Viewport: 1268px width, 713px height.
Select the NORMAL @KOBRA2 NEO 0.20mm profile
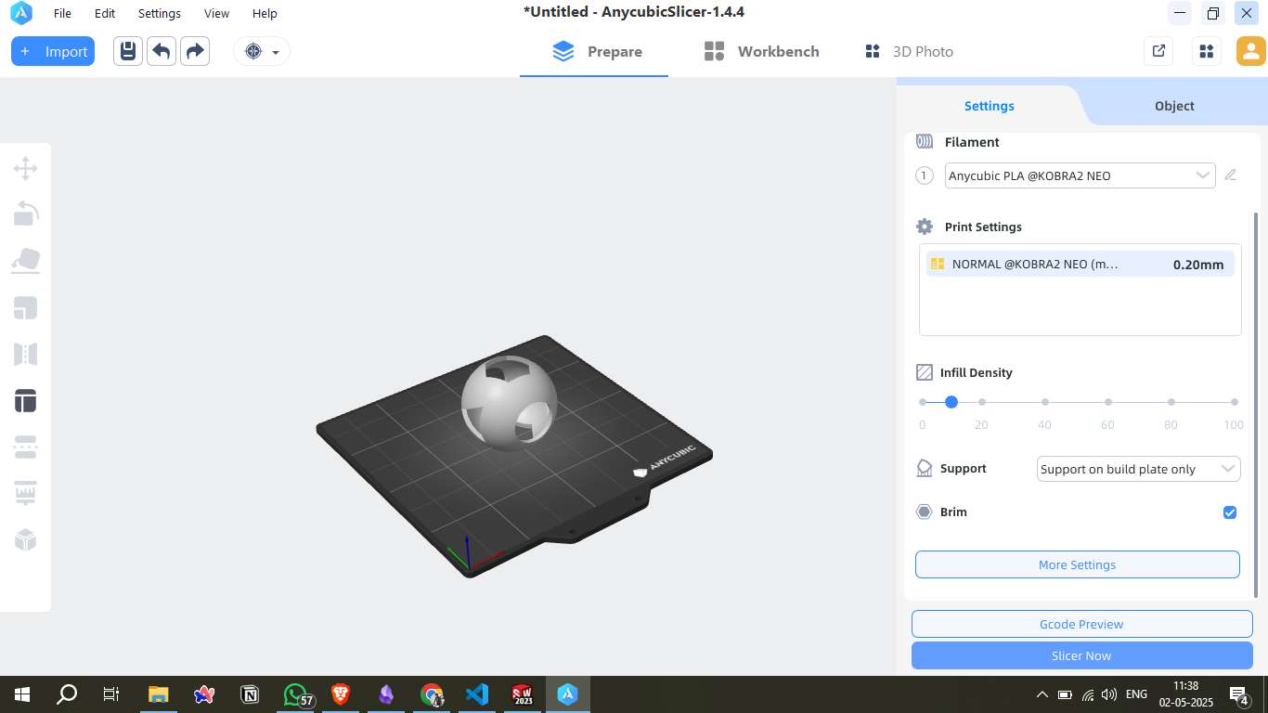pos(1080,264)
